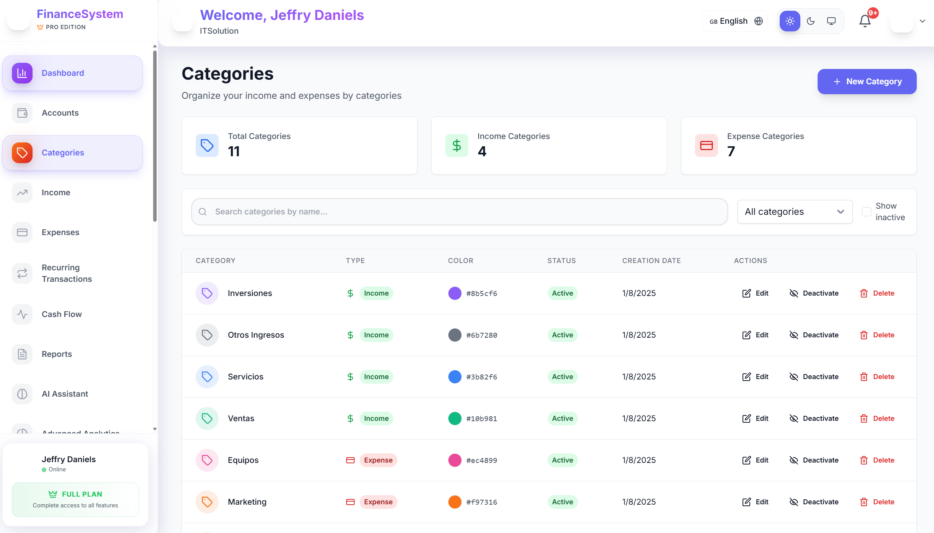Select system theme monitor toggle
Image resolution: width=934 pixels, height=533 pixels.
pos(831,21)
